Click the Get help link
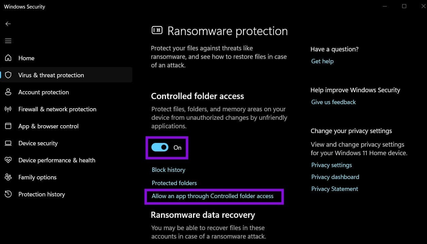Screen dimensions: 427x244 pyautogui.click(x=322, y=61)
